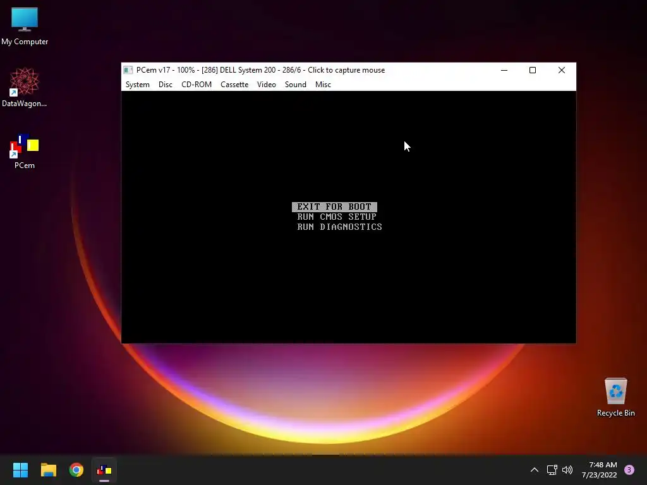647x485 pixels.
Task: Open the volume control tray icon
Action: tap(567, 470)
